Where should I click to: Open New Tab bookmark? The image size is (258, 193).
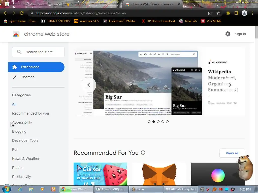[188, 21]
